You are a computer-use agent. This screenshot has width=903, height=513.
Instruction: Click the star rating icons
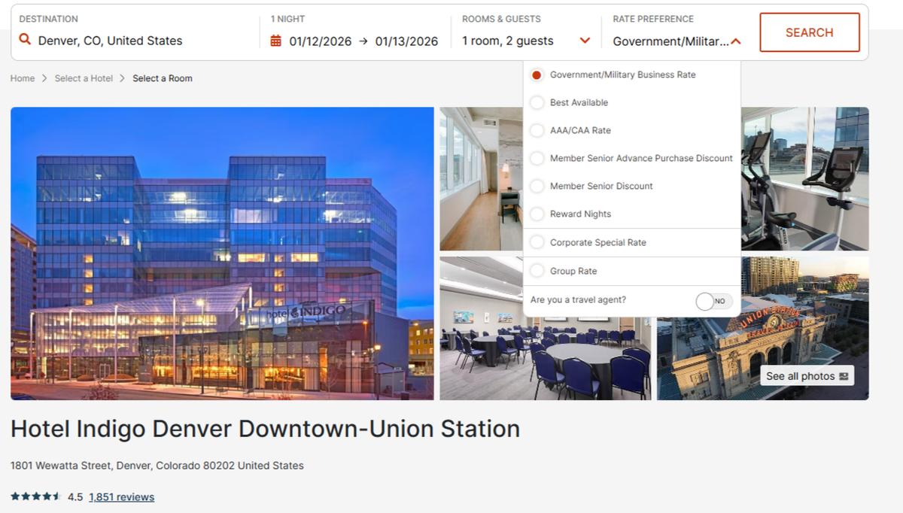pos(35,496)
